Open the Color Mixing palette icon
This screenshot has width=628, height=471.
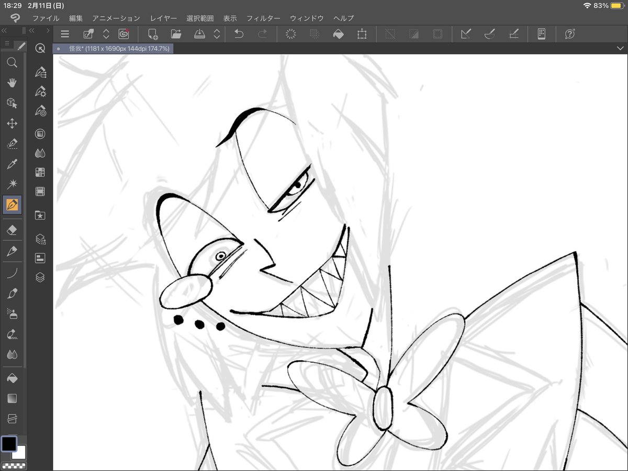(40, 153)
